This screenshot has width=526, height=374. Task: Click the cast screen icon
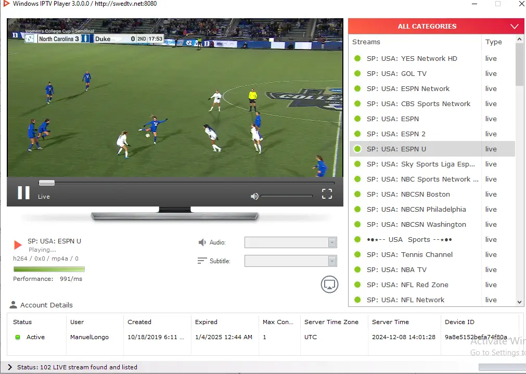329,285
